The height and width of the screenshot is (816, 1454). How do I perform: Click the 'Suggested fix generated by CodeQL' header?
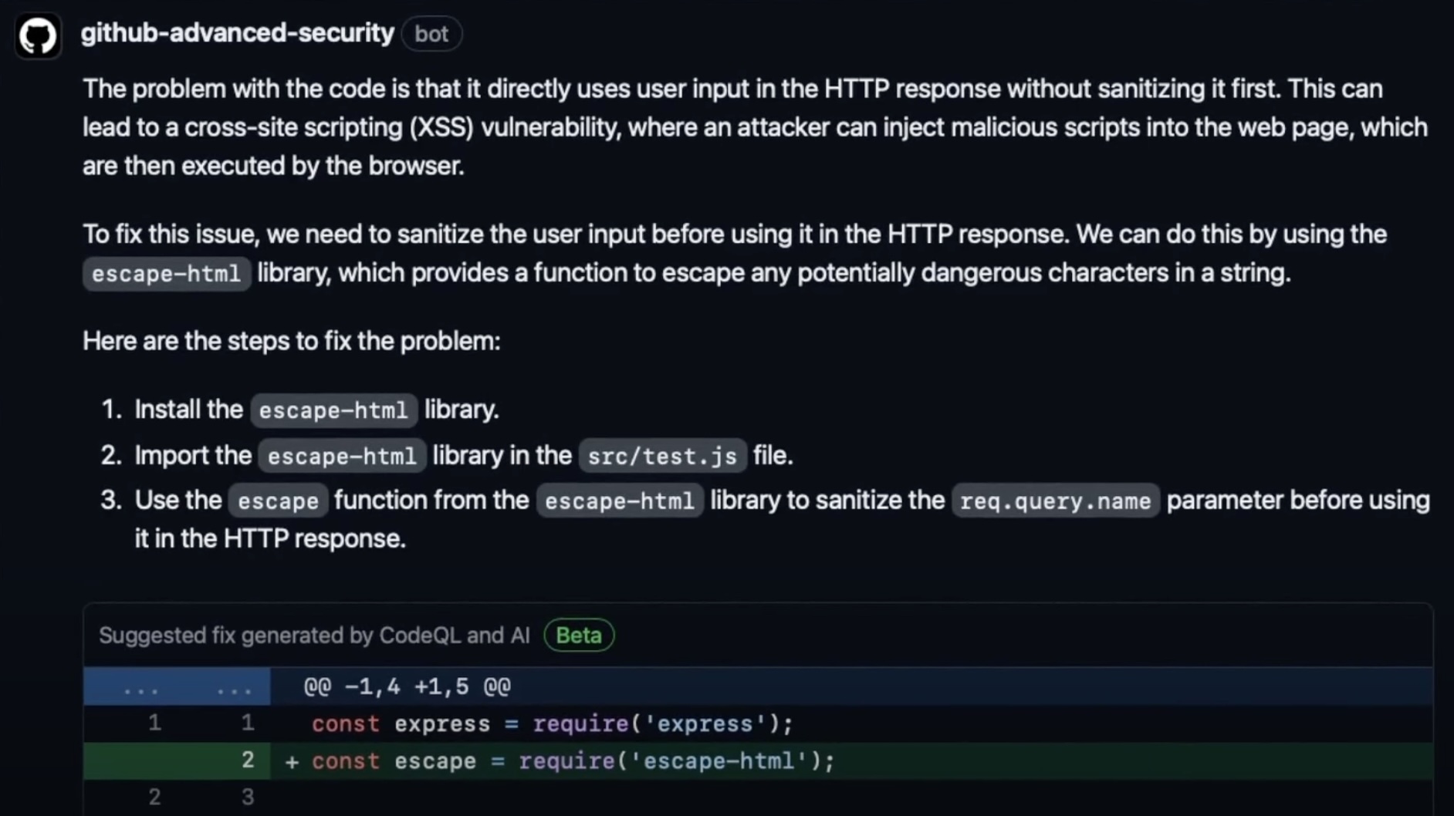[x=313, y=635]
